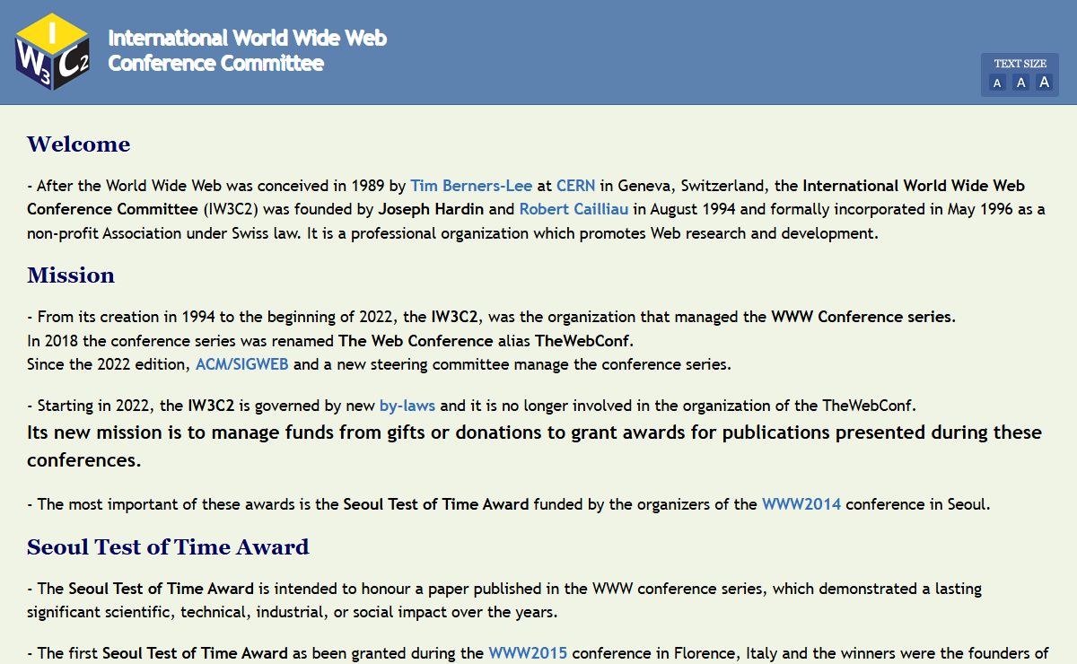The height and width of the screenshot is (664, 1077).
Task: Click the International World Wide Web Conference Committee title
Action: (248, 50)
